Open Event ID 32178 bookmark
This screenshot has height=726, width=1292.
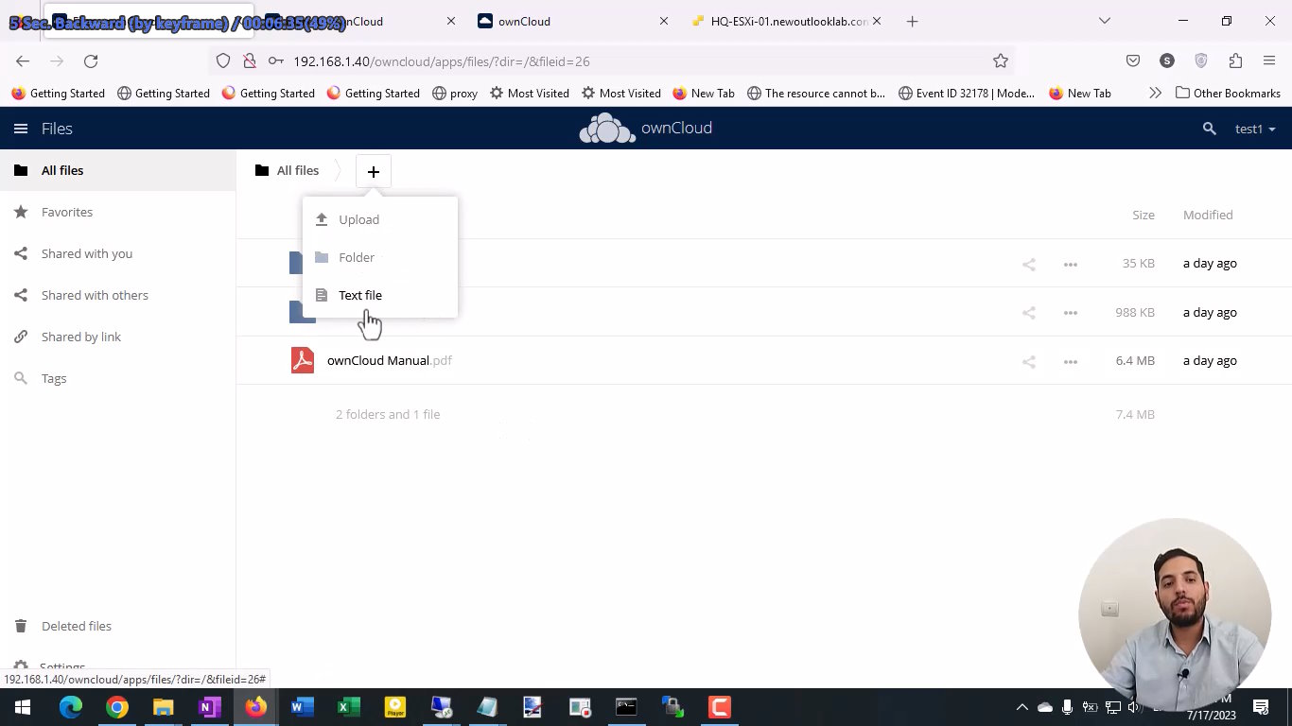pos(967,93)
